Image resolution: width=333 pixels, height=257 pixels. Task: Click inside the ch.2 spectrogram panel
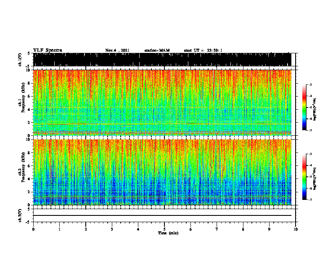[x=162, y=172]
